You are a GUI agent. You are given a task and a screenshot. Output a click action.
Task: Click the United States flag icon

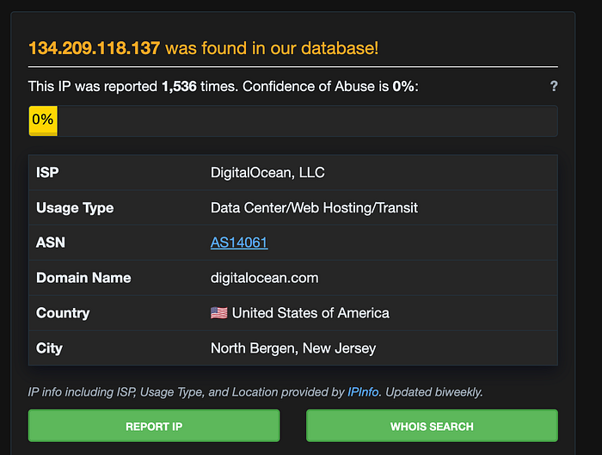point(218,313)
